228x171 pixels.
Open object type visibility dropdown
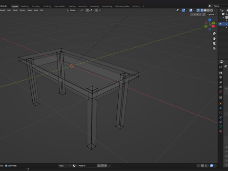[x=178, y=10]
